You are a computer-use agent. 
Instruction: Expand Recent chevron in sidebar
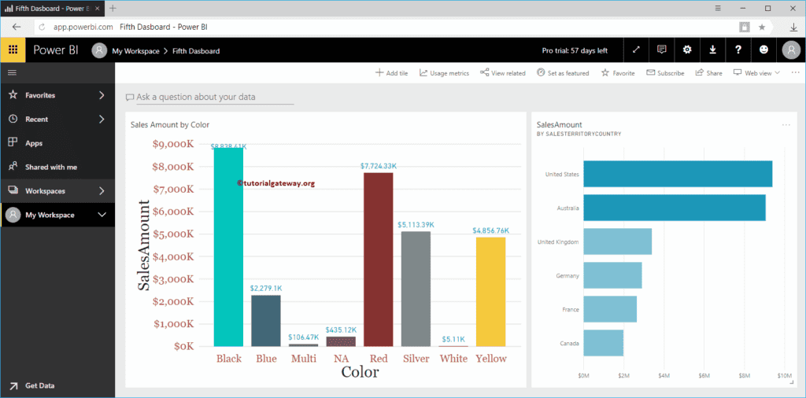102,119
